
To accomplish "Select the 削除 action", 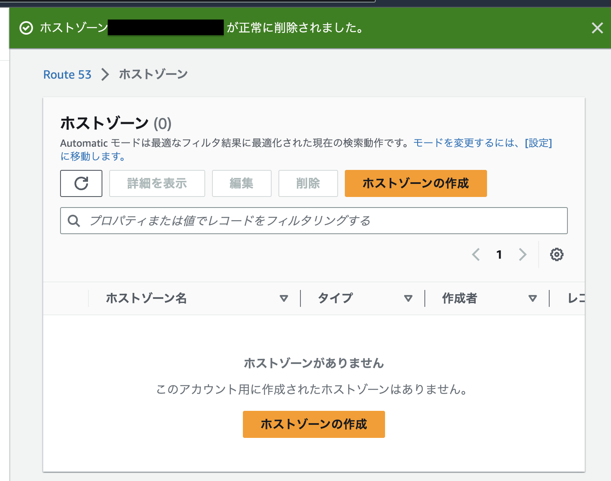I will (308, 183).
